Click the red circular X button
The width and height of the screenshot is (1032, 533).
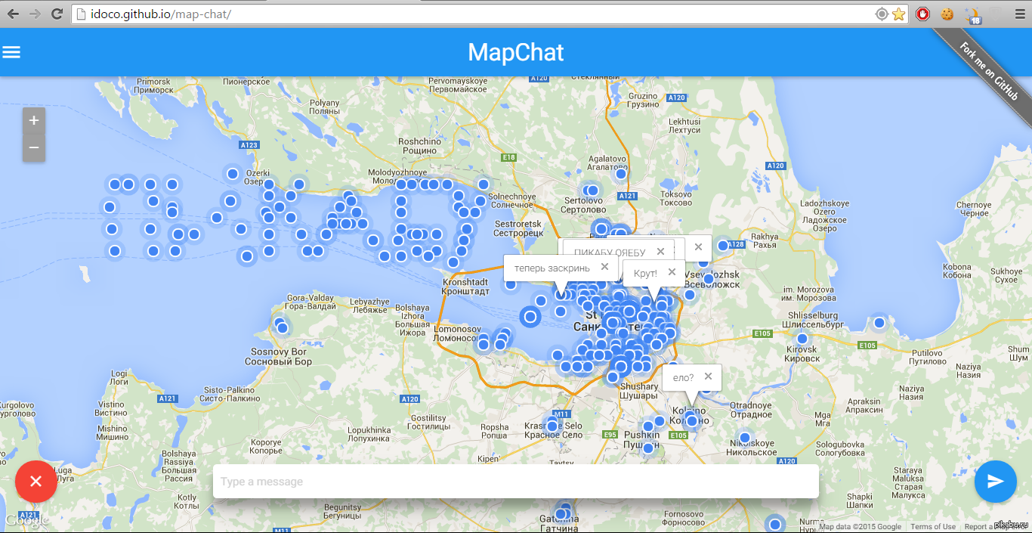[36, 482]
